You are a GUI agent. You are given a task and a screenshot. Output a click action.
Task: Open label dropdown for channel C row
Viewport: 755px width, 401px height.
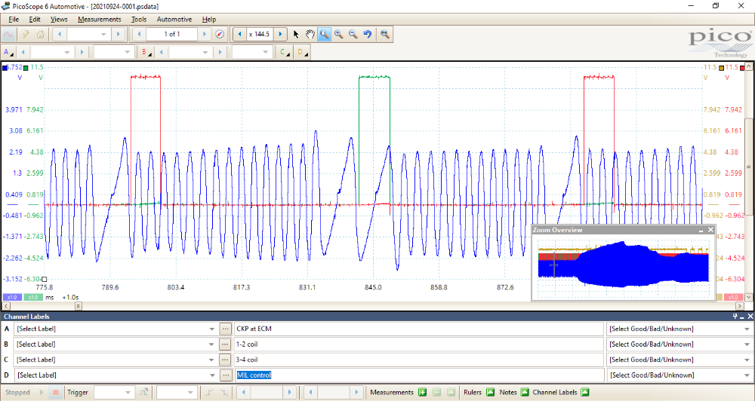[212, 360]
